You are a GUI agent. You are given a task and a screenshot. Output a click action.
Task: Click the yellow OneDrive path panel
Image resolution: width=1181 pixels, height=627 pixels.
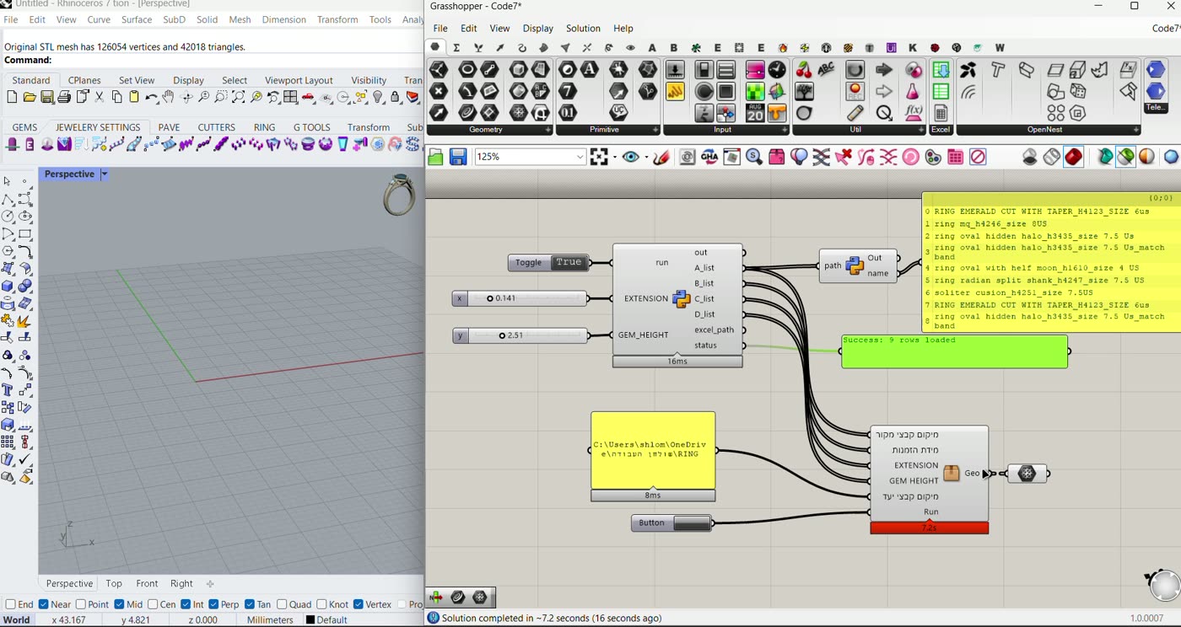(x=653, y=450)
